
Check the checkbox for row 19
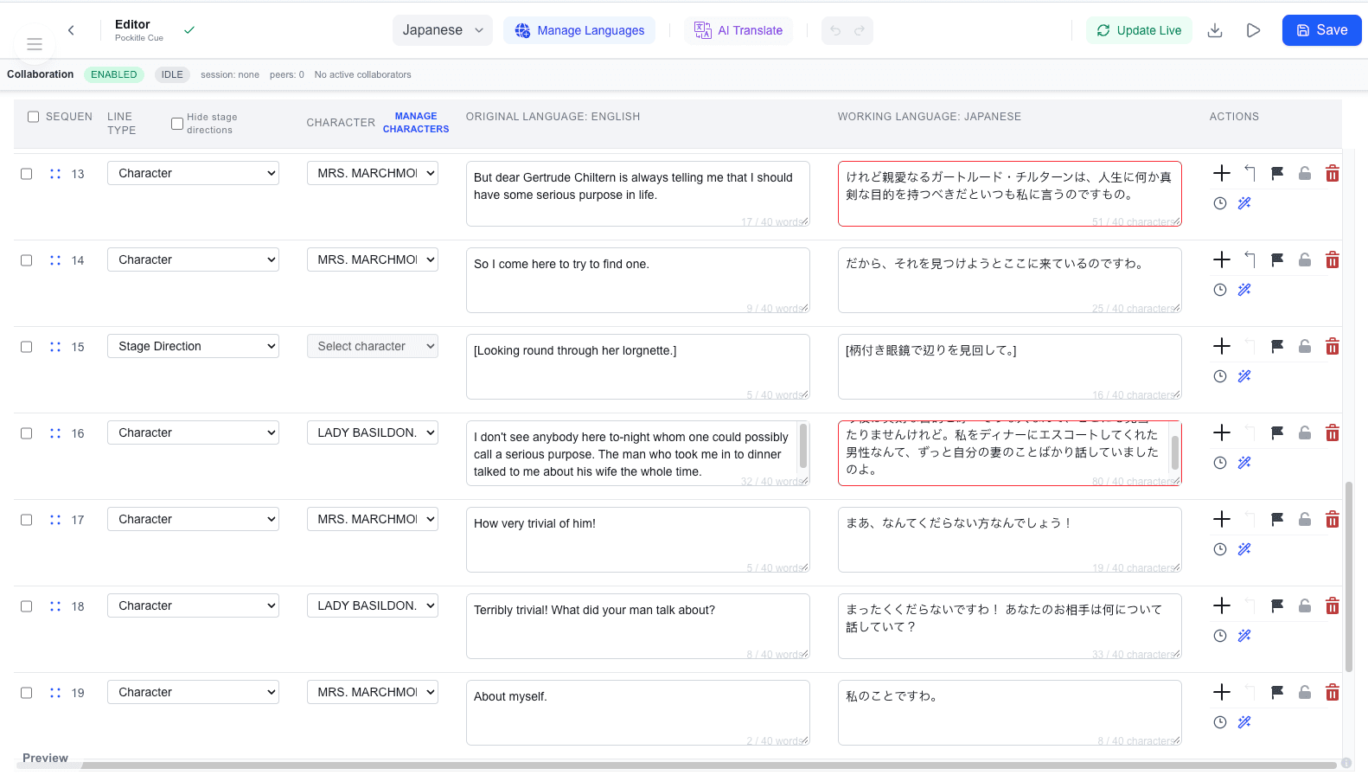click(26, 693)
